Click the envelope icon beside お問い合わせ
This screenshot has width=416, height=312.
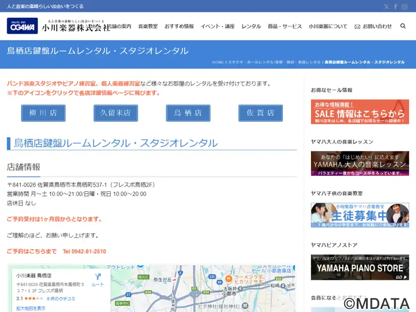[357, 27]
